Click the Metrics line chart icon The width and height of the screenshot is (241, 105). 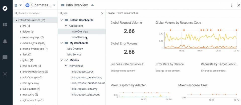pos(66,60)
